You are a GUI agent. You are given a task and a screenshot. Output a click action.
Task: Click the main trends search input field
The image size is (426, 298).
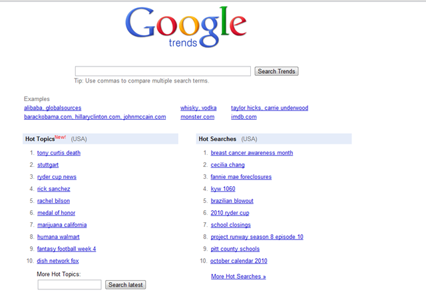point(162,71)
